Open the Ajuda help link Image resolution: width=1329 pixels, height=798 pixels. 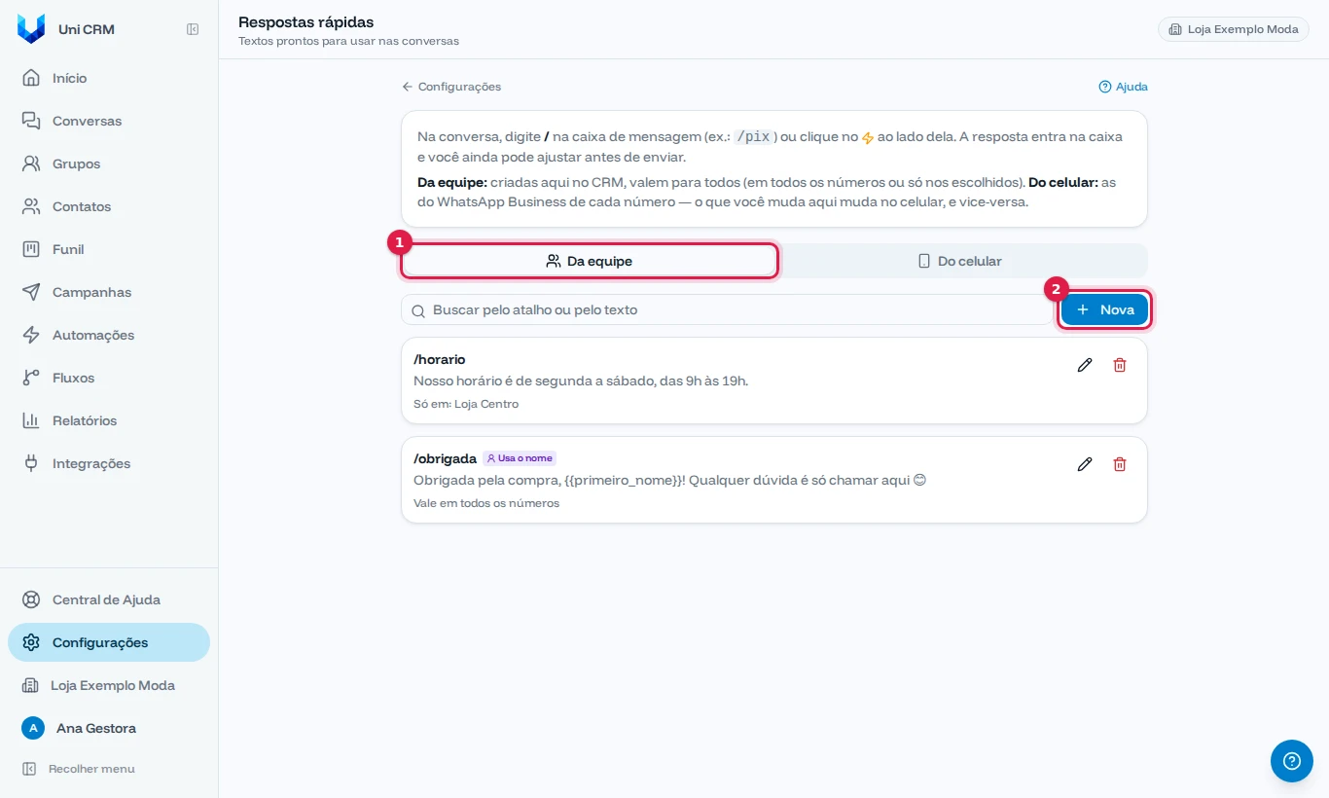(1124, 87)
